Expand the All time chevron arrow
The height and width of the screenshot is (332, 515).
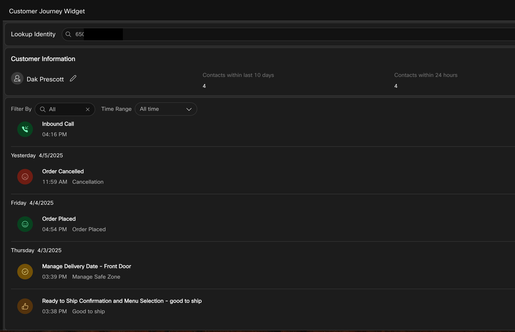point(189,109)
